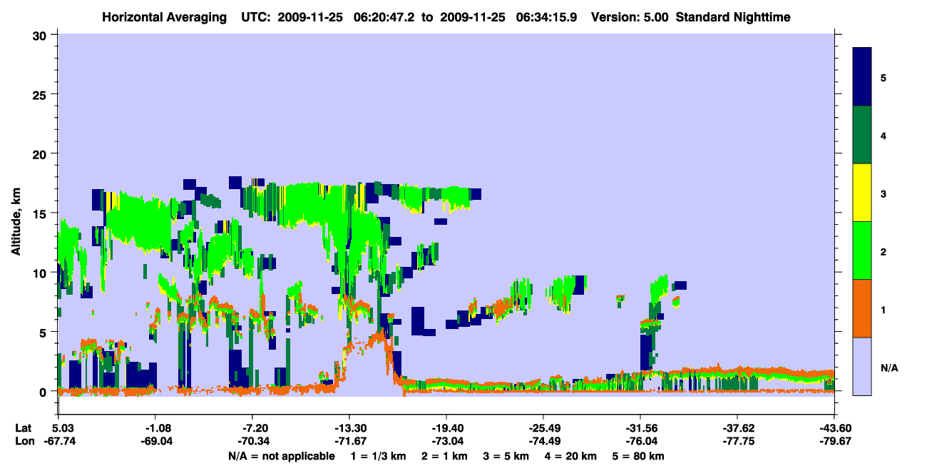Click longitude value '-76.04'
927x476 pixels.
pyautogui.click(x=640, y=441)
